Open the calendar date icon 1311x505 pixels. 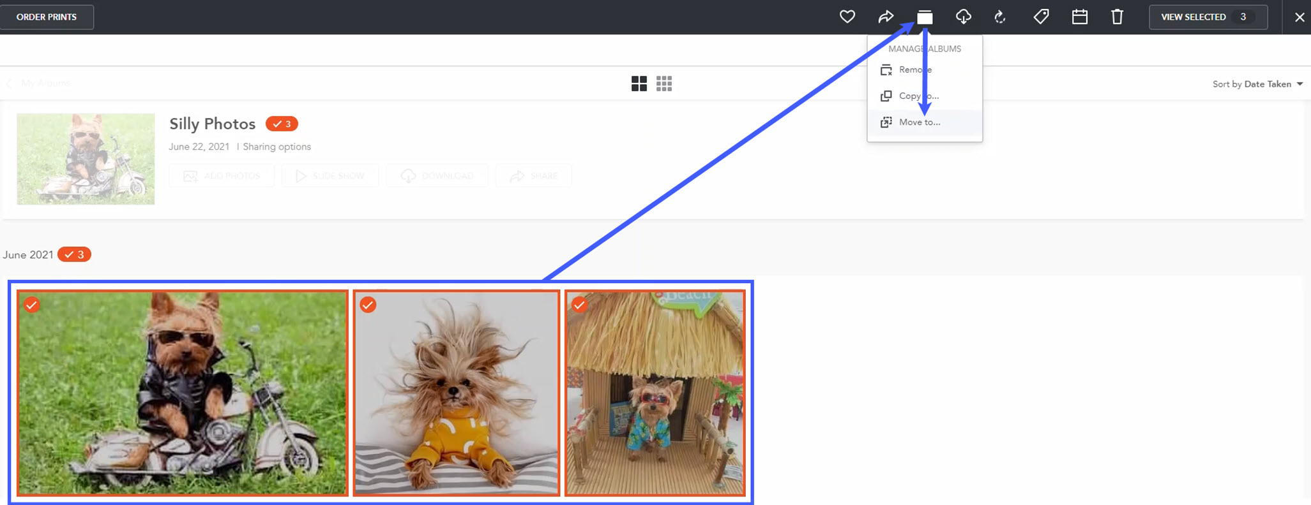1079,17
